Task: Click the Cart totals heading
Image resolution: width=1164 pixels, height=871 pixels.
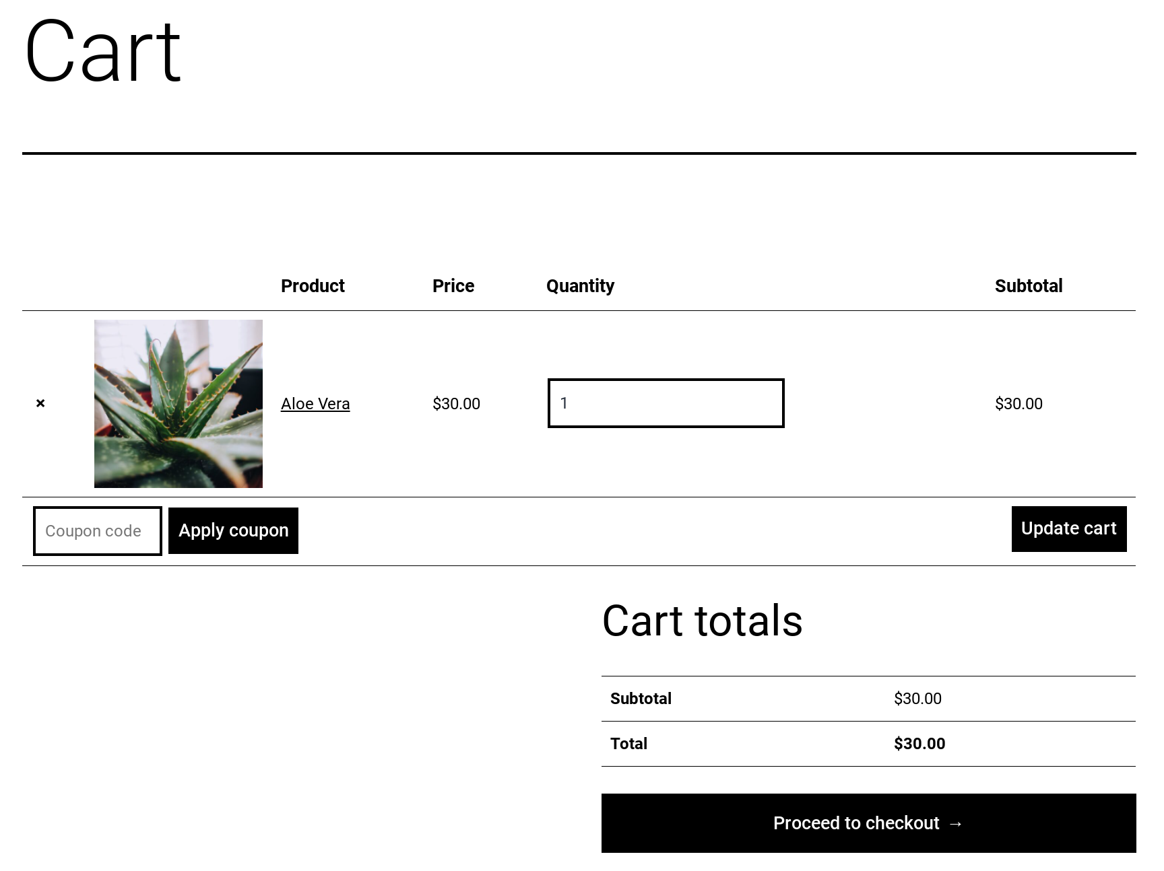Action: pos(703,621)
